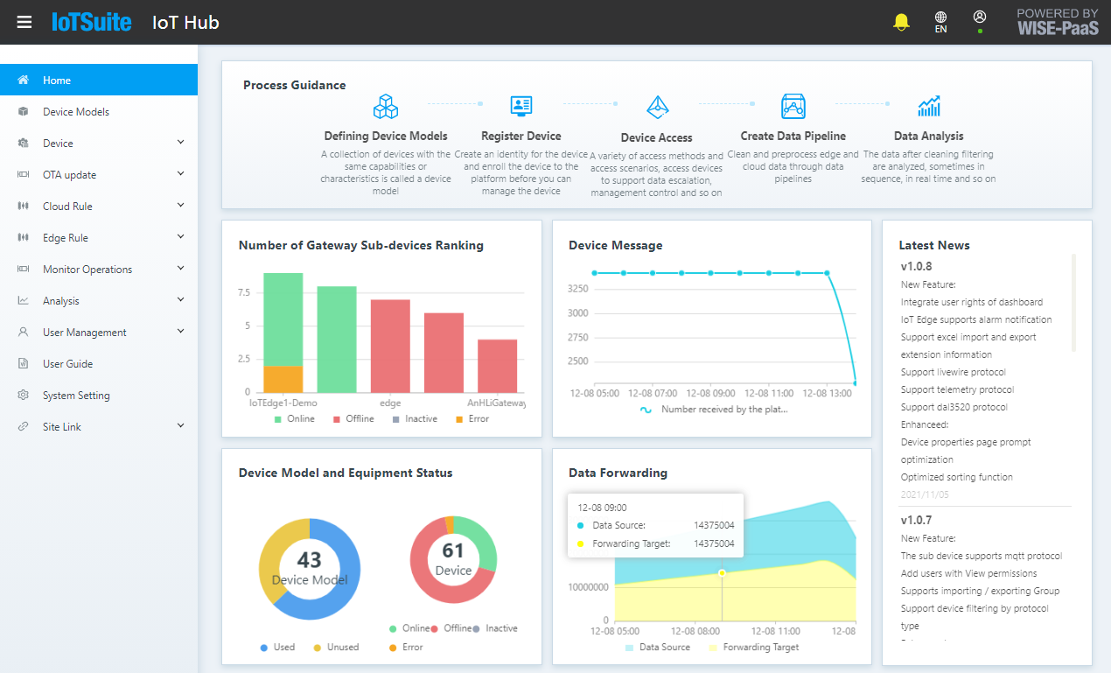This screenshot has height=673, width=1111.
Task: Click the yellow Error segment of the Device donut
Action: (449, 525)
